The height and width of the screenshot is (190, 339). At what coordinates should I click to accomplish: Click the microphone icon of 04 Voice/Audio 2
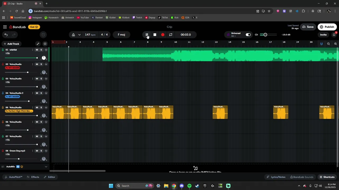pyautogui.click(x=3, y=93)
